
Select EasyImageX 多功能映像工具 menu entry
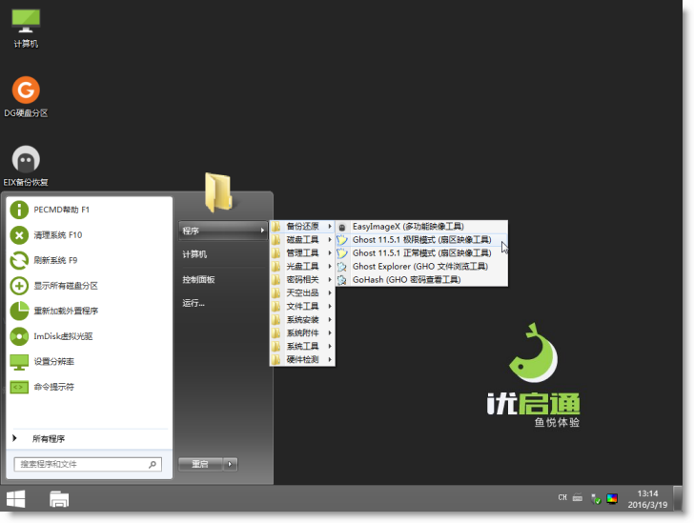(407, 227)
